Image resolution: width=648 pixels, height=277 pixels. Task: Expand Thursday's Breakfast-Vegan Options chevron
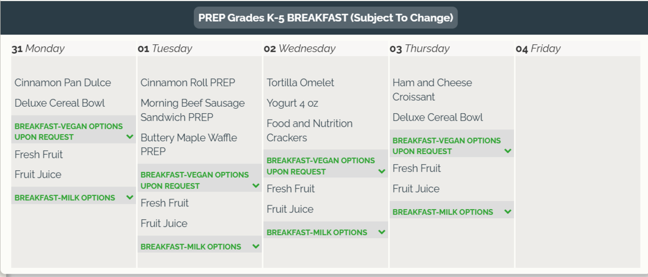(x=508, y=151)
